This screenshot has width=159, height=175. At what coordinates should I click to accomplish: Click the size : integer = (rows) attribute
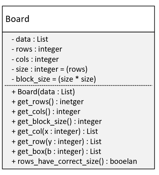50,69
